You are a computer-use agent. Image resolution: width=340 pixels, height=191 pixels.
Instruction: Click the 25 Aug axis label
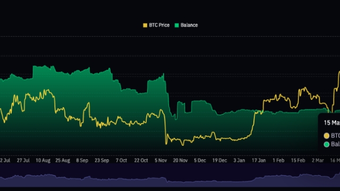coord(63,160)
